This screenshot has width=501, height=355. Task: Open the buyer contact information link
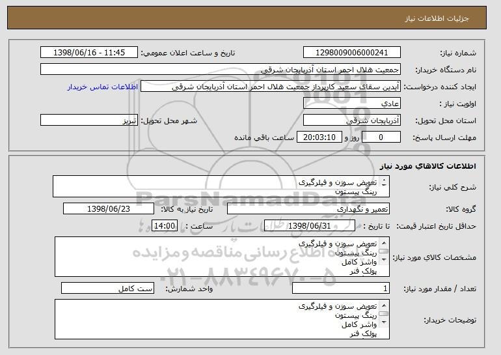[103, 87]
